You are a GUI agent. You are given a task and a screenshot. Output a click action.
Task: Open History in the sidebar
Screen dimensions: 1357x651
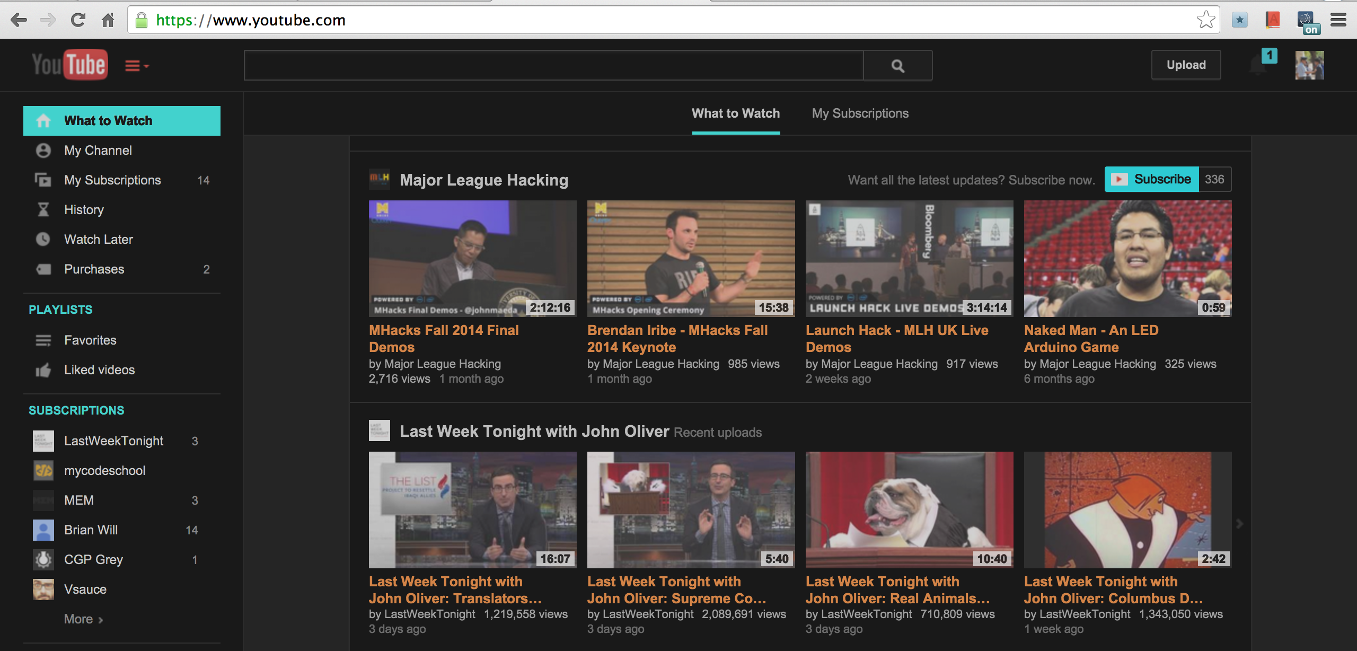[84, 210]
